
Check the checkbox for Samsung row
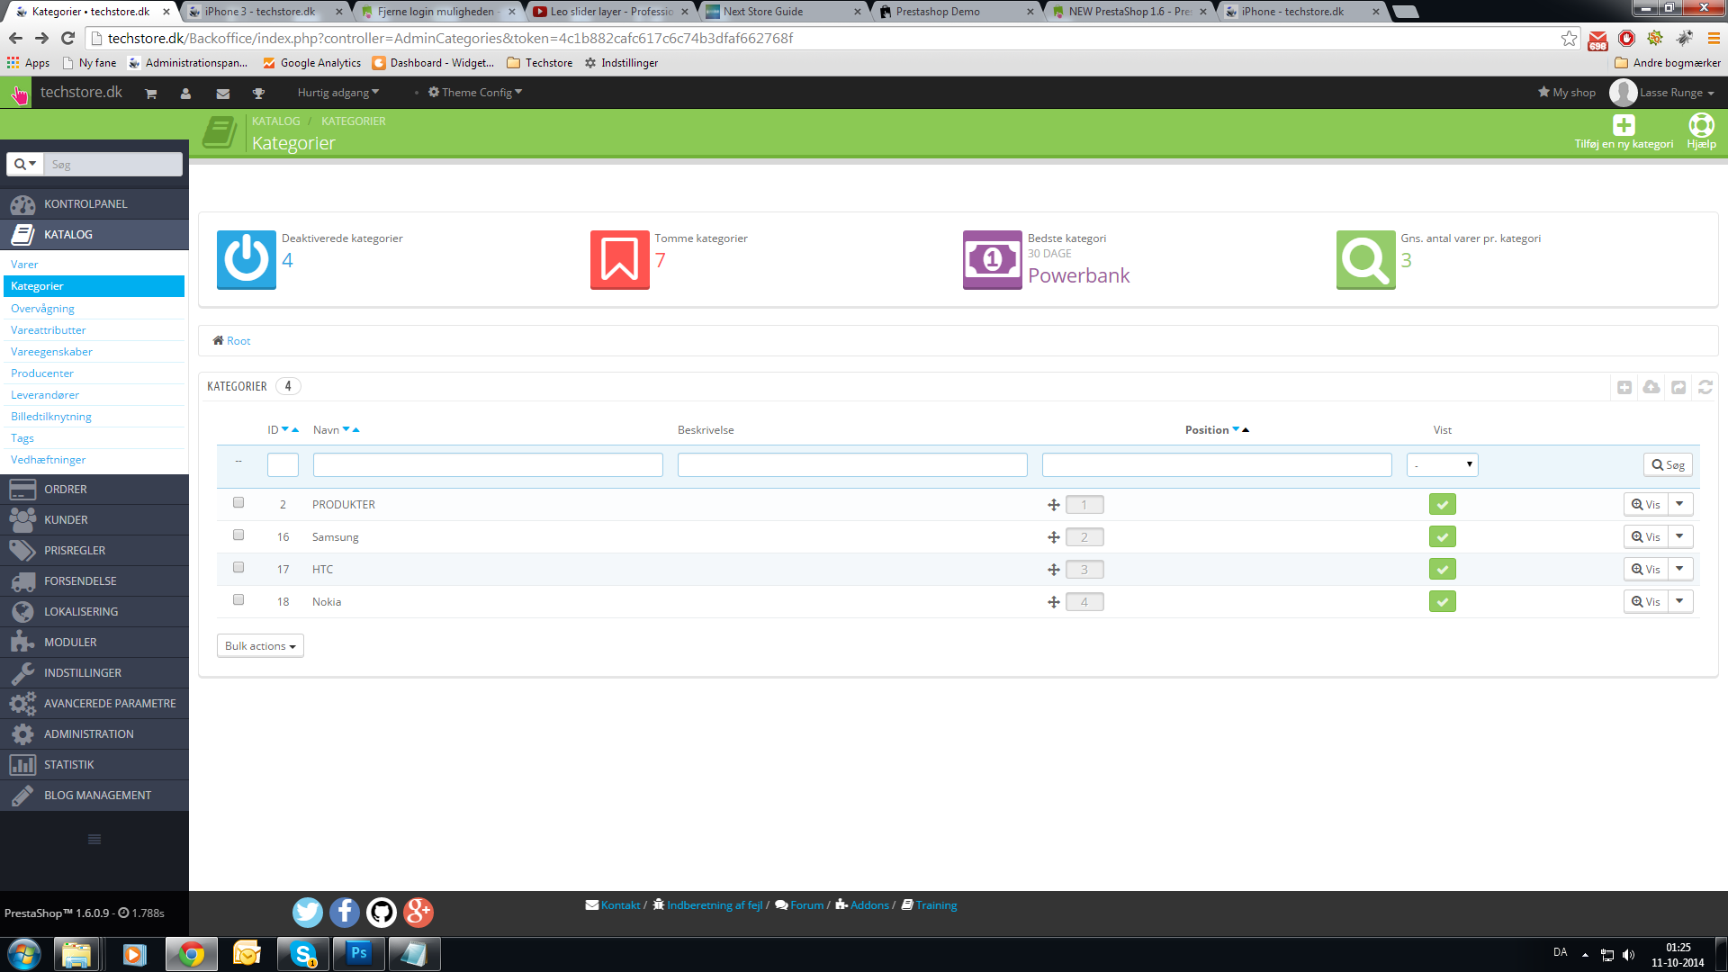[x=238, y=535]
